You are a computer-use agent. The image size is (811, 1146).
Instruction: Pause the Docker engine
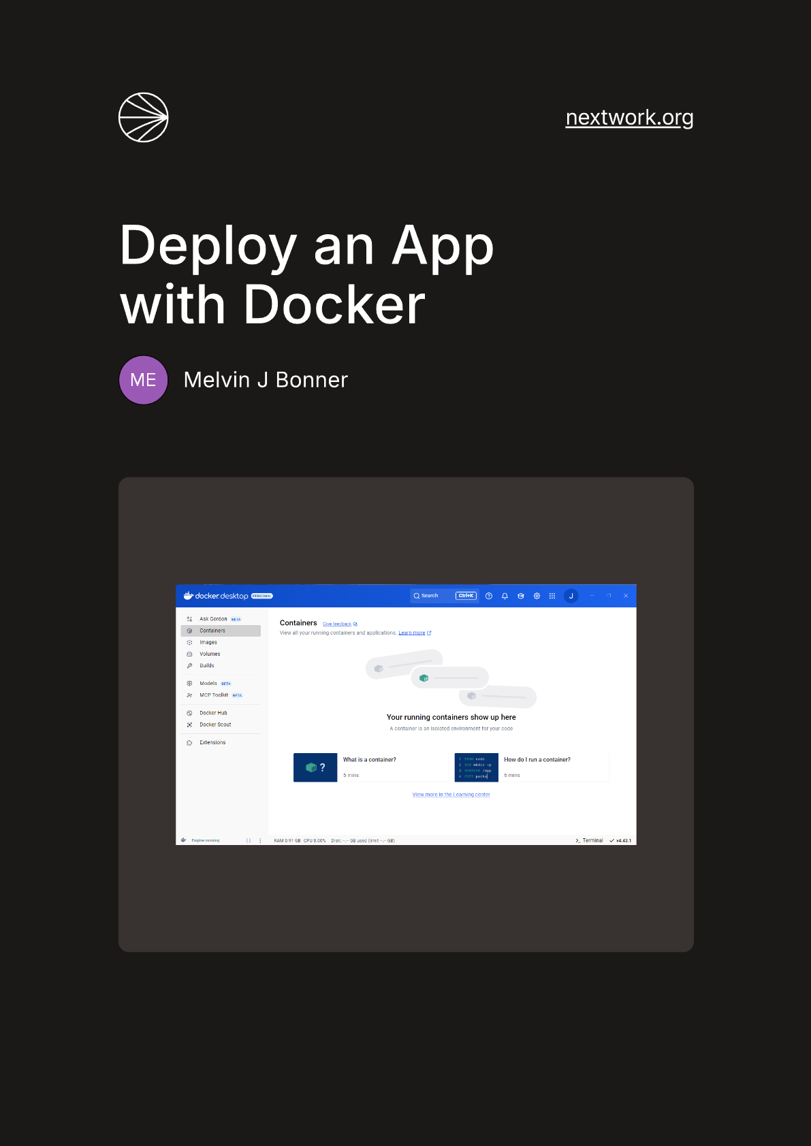249,840
